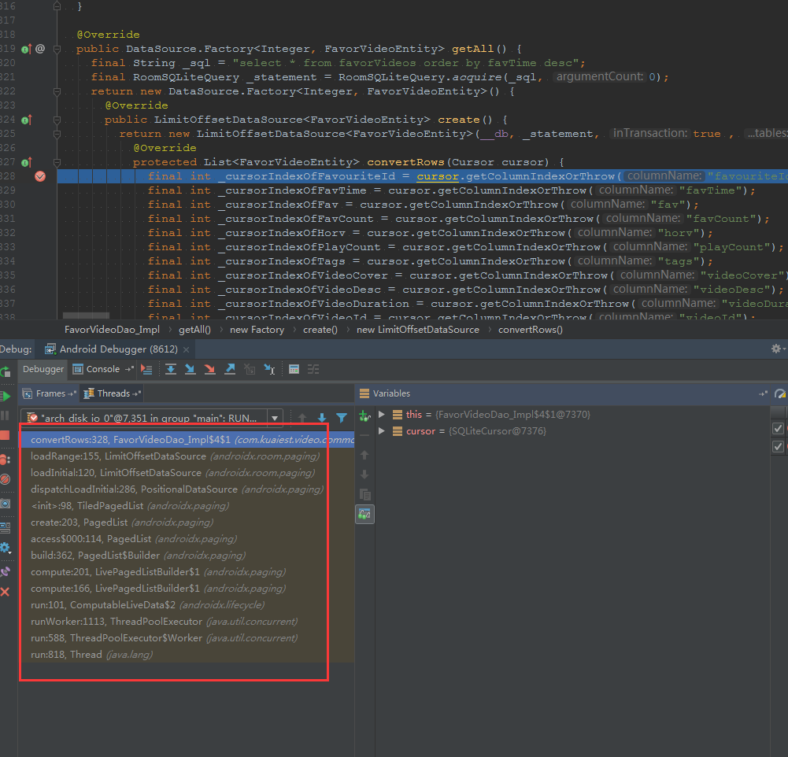Image resolution: width=788 pixels, height=757 pixels.
Task: Select dispatchLoadInitial:286 stack frame
Action: pos(187,489)
